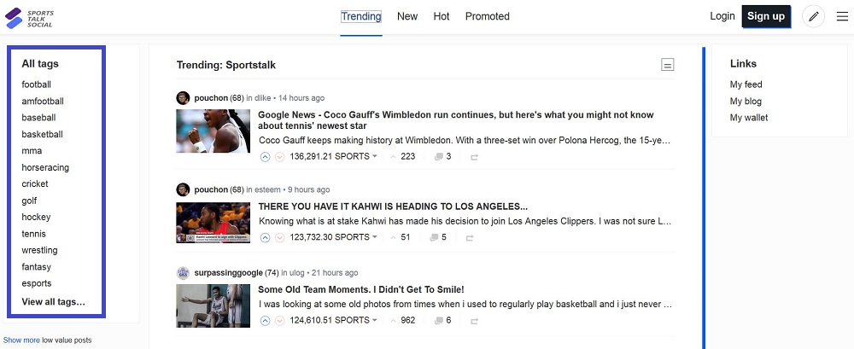Toggle the post layout view icon
Screen dimensions: 854x349
click(x=667, y=65)
